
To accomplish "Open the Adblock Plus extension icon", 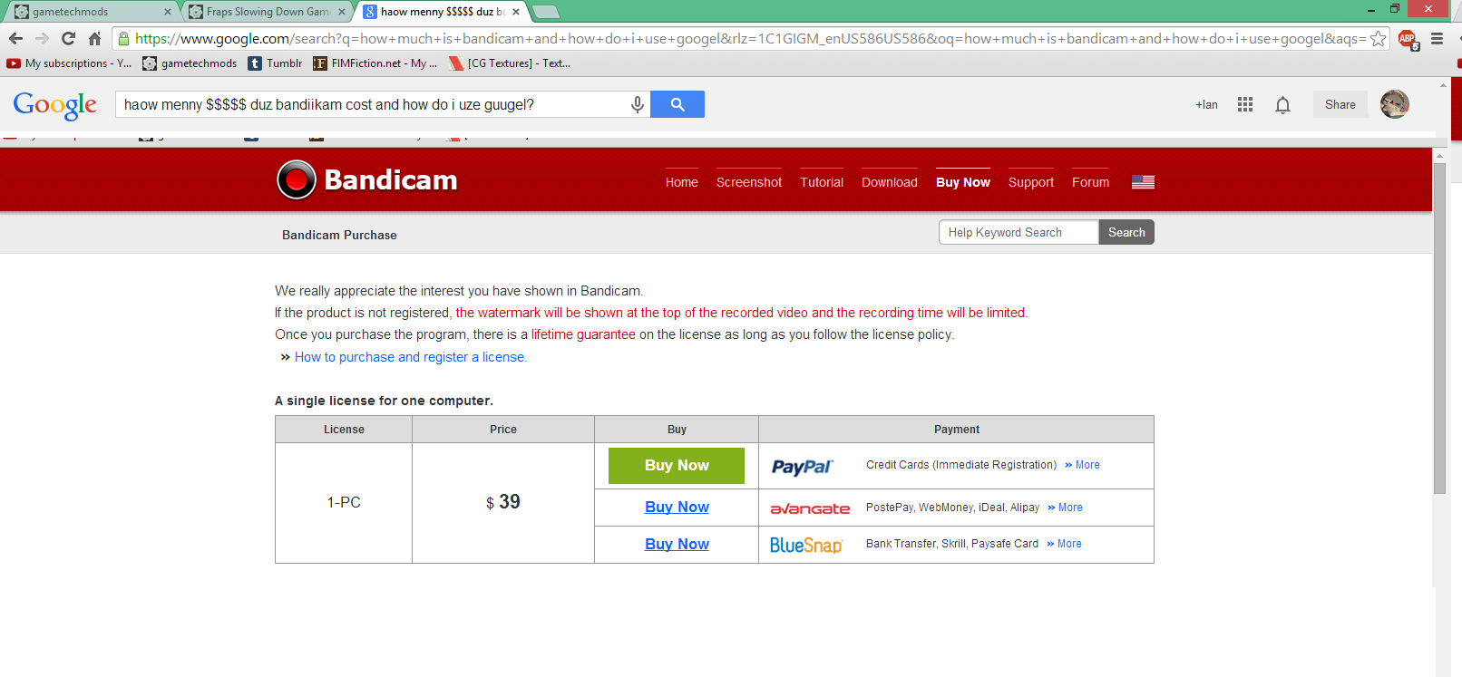I will [1408, 39].
